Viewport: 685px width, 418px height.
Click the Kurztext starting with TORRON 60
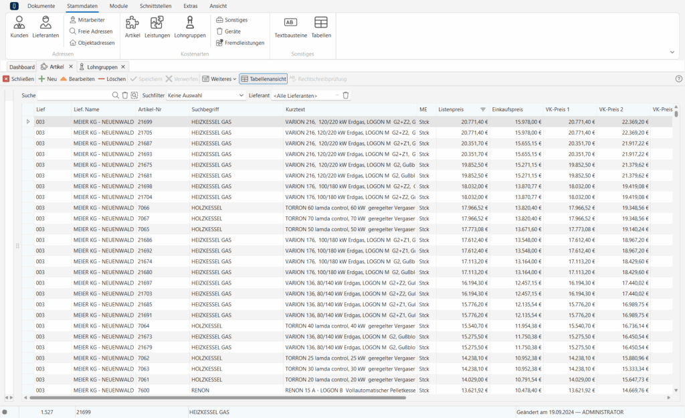tap(351, 208)
